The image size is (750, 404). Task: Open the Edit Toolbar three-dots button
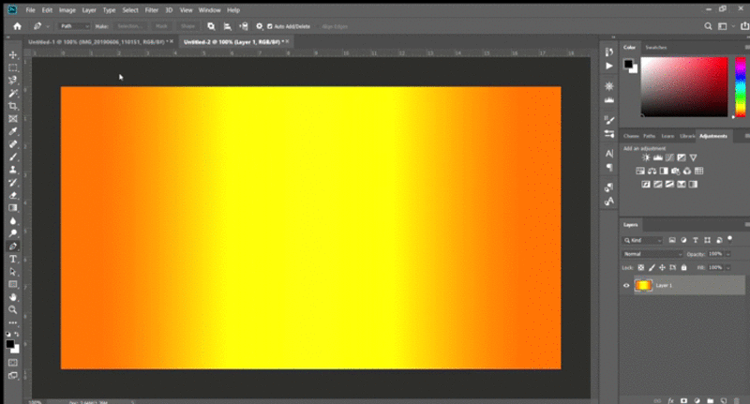13,323
